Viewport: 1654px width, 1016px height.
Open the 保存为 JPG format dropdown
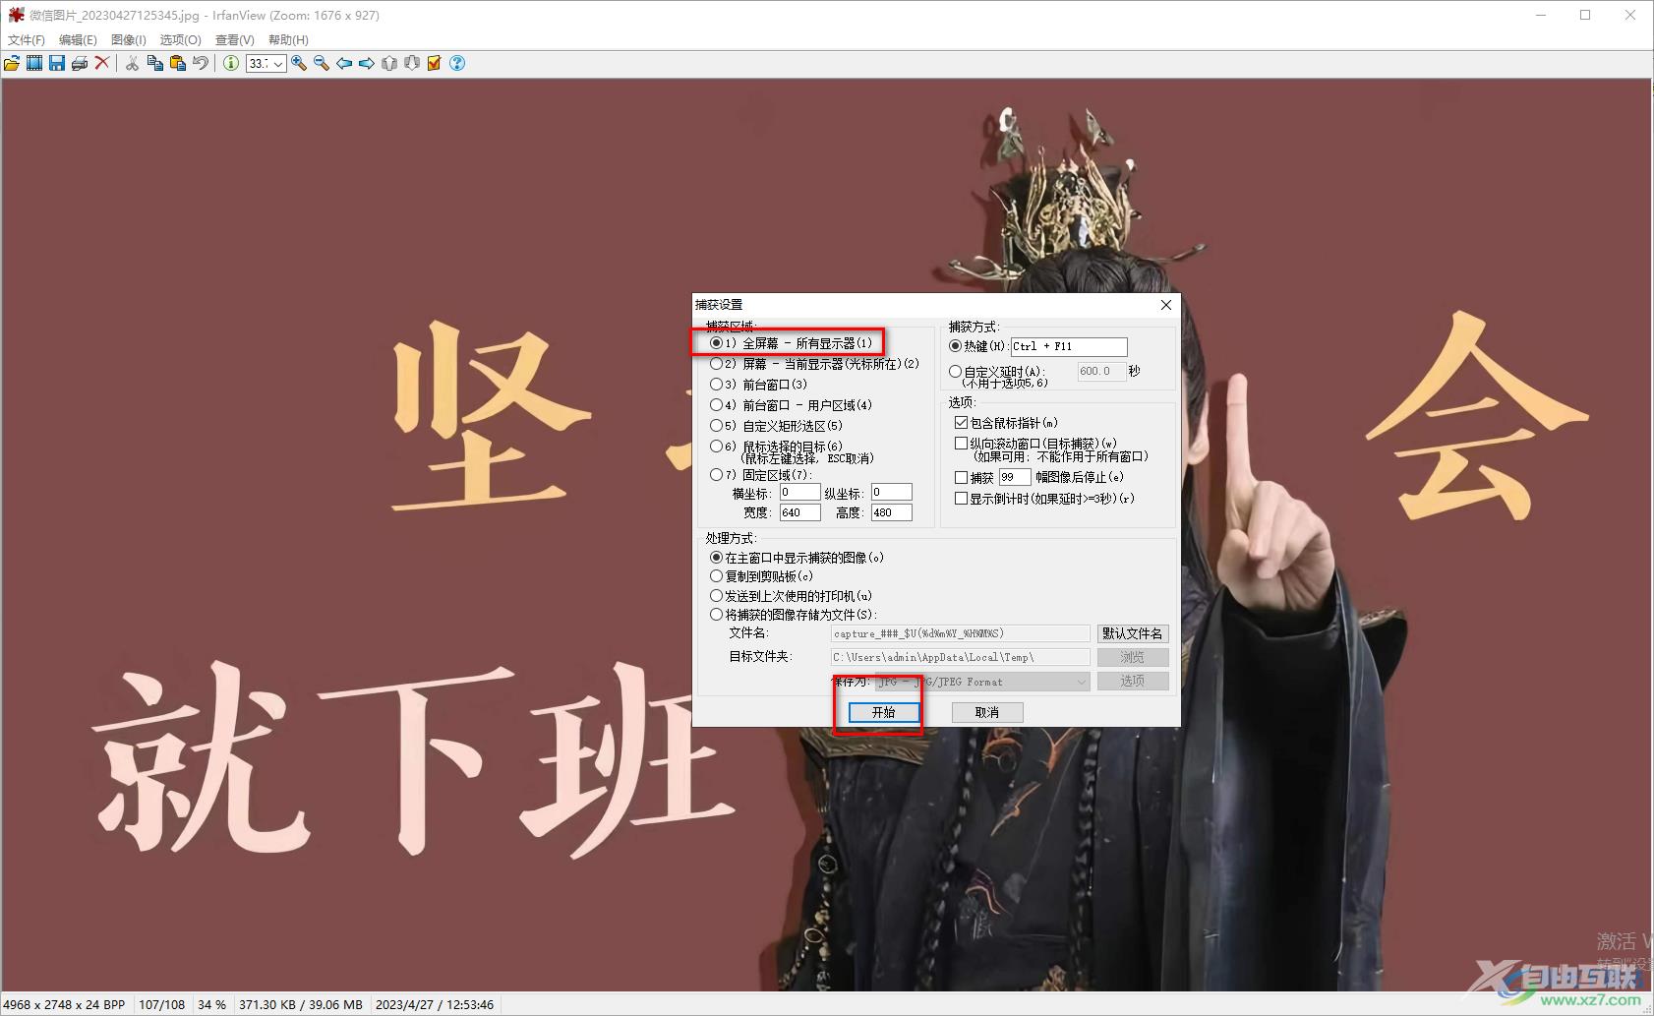982,682
